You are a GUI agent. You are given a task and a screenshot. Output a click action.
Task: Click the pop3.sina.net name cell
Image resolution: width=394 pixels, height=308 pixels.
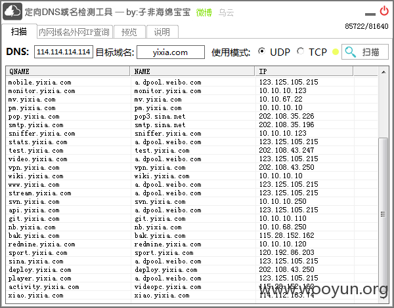click(160, 117)
